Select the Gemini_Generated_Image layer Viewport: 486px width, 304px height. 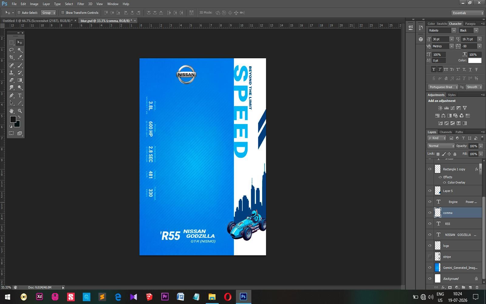coord(458,268)
